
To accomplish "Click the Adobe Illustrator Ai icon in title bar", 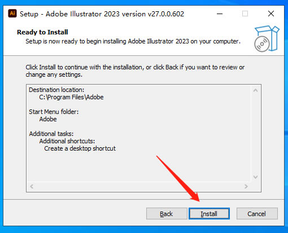I will 12,14.
